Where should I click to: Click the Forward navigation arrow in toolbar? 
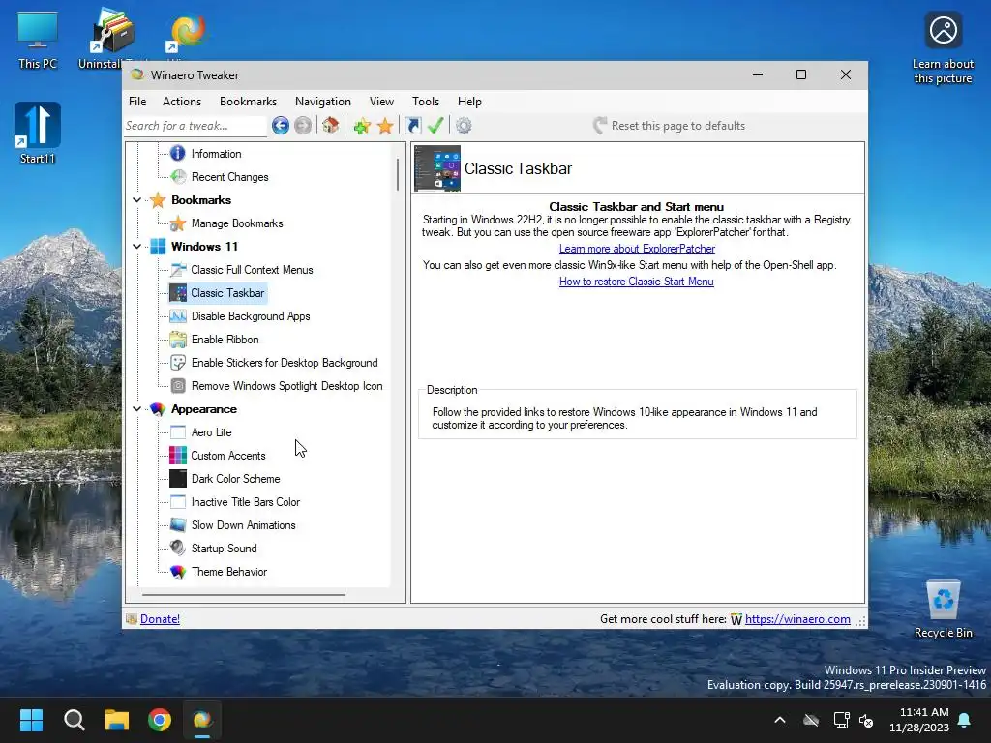[x=303, y=126]
